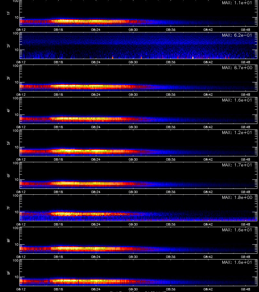Click the bright yellow band in 7F spectrogram
The height and width of the screenshot is (292, 259).
[78, 214]
